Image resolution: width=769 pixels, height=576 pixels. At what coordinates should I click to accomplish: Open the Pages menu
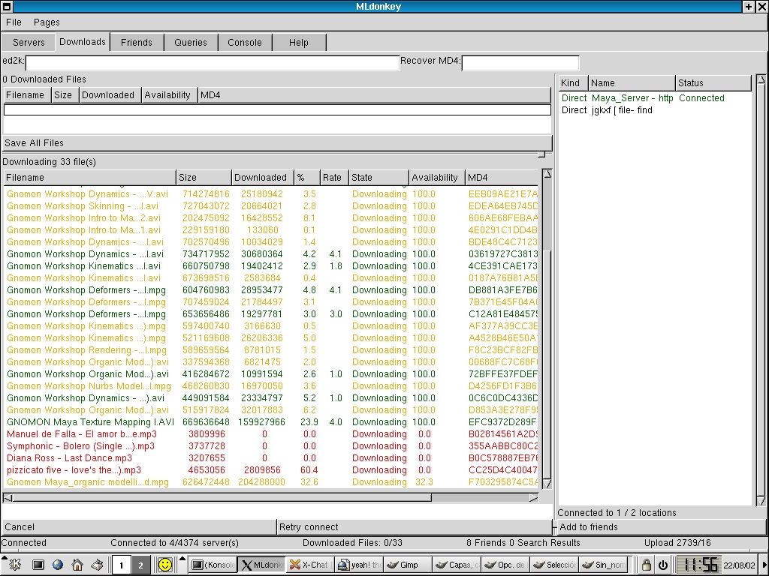[x=47, y=22]
